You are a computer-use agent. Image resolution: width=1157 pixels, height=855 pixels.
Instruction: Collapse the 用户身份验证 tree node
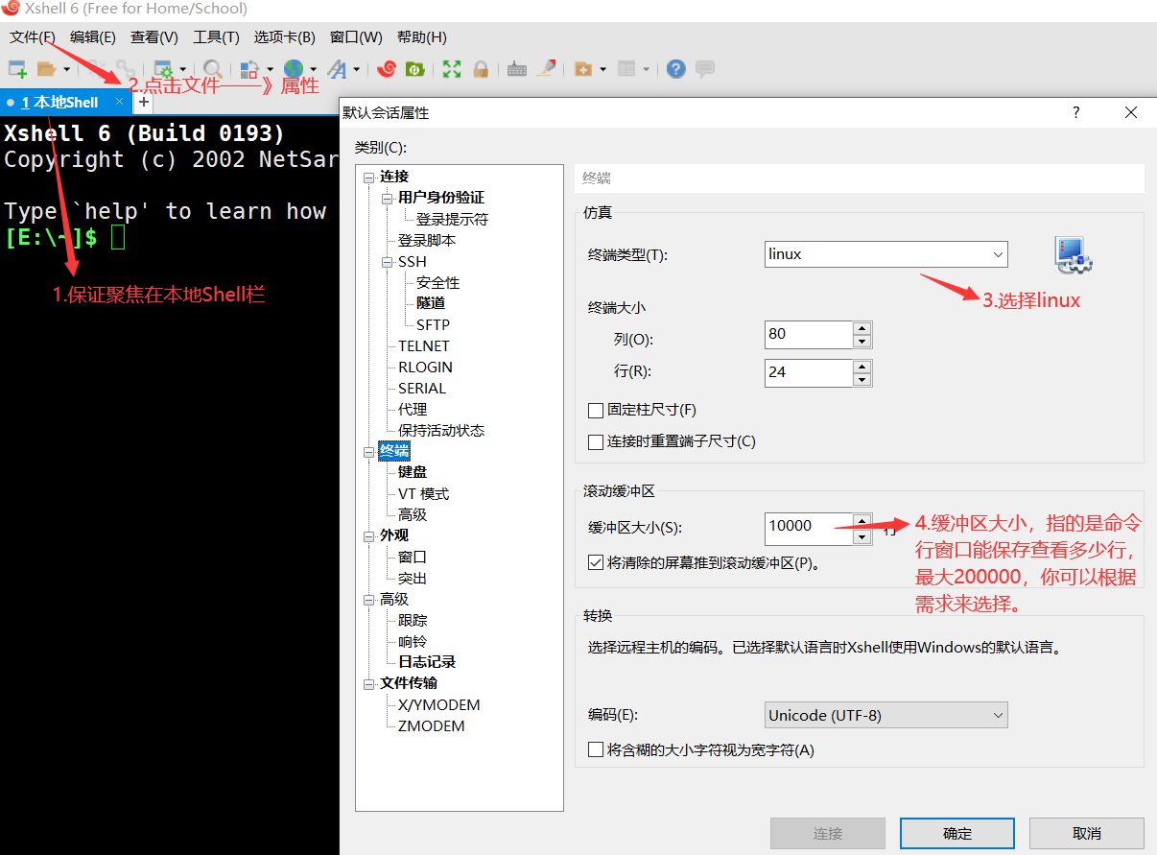(x=387, y=198)
